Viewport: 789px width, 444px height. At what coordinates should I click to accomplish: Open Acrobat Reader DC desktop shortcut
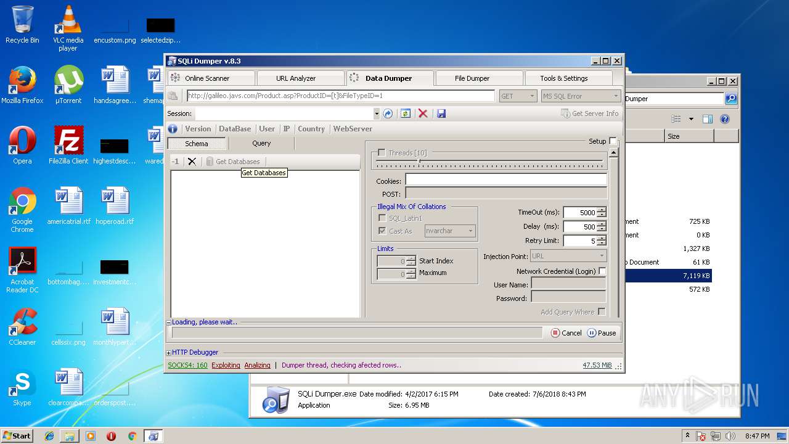[x=22, y=270]
